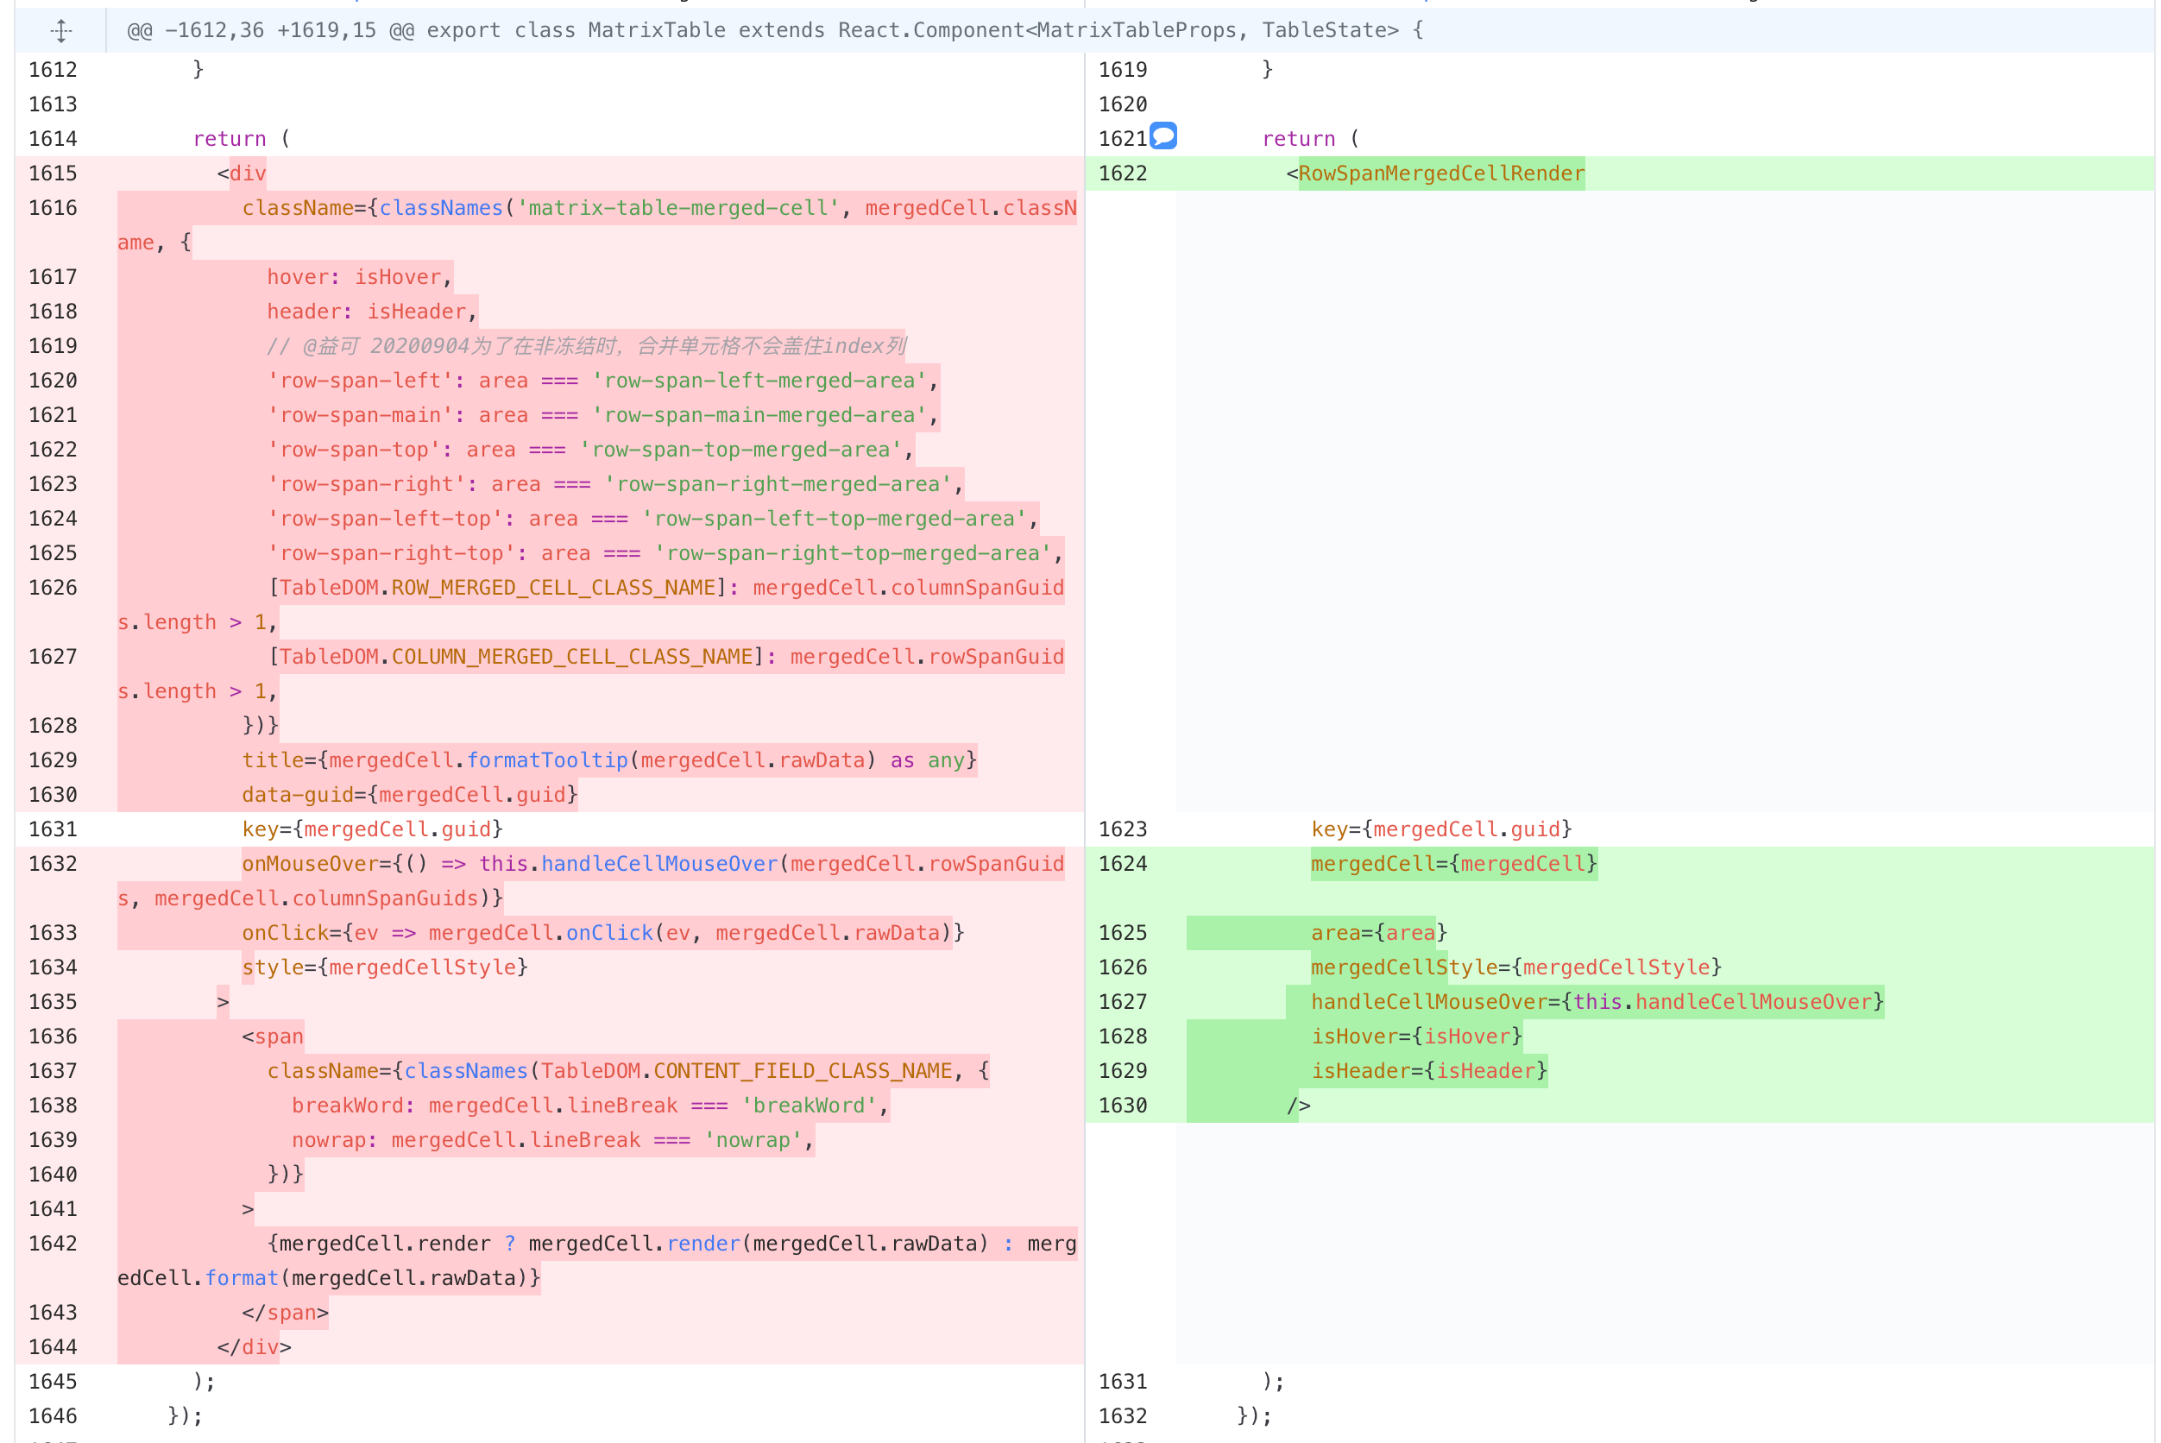Click the formatTooltip method call
This screenshot has width=2161, height=1443.
click(x=548, y=760)
